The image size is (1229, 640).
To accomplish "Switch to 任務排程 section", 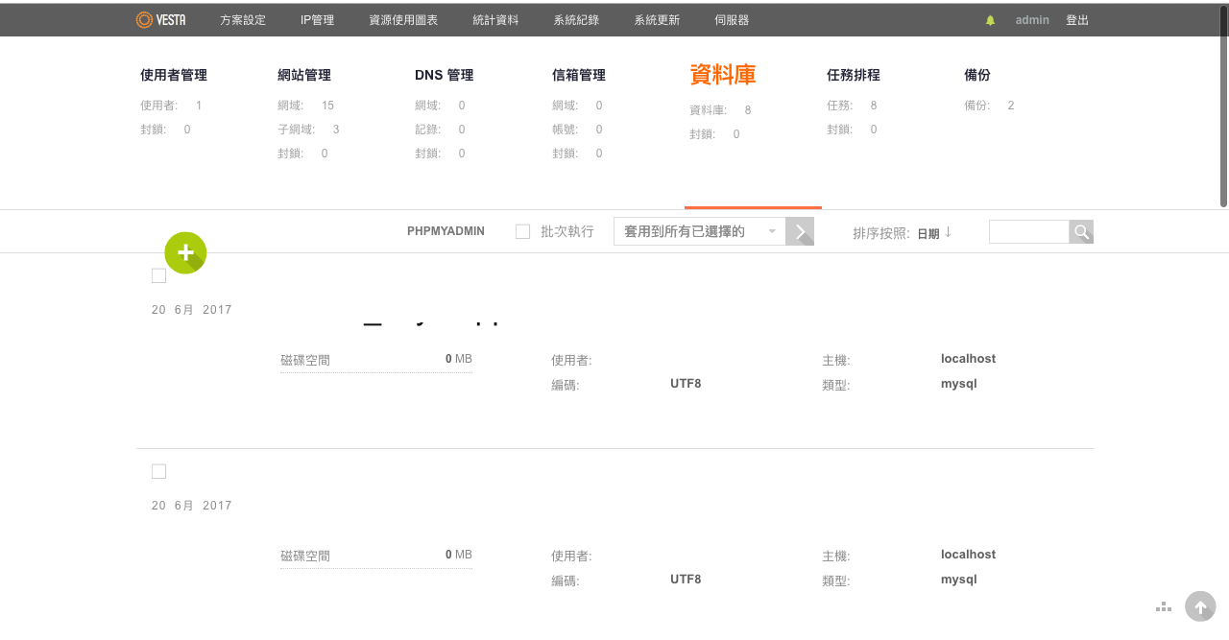I will point(854,75).
